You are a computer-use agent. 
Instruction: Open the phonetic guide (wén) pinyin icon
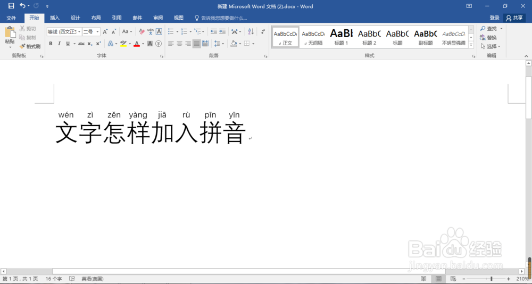pos(151,31)
